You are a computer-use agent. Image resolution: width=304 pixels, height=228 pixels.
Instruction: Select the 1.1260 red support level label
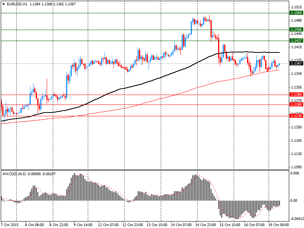(x=296, y=104)
